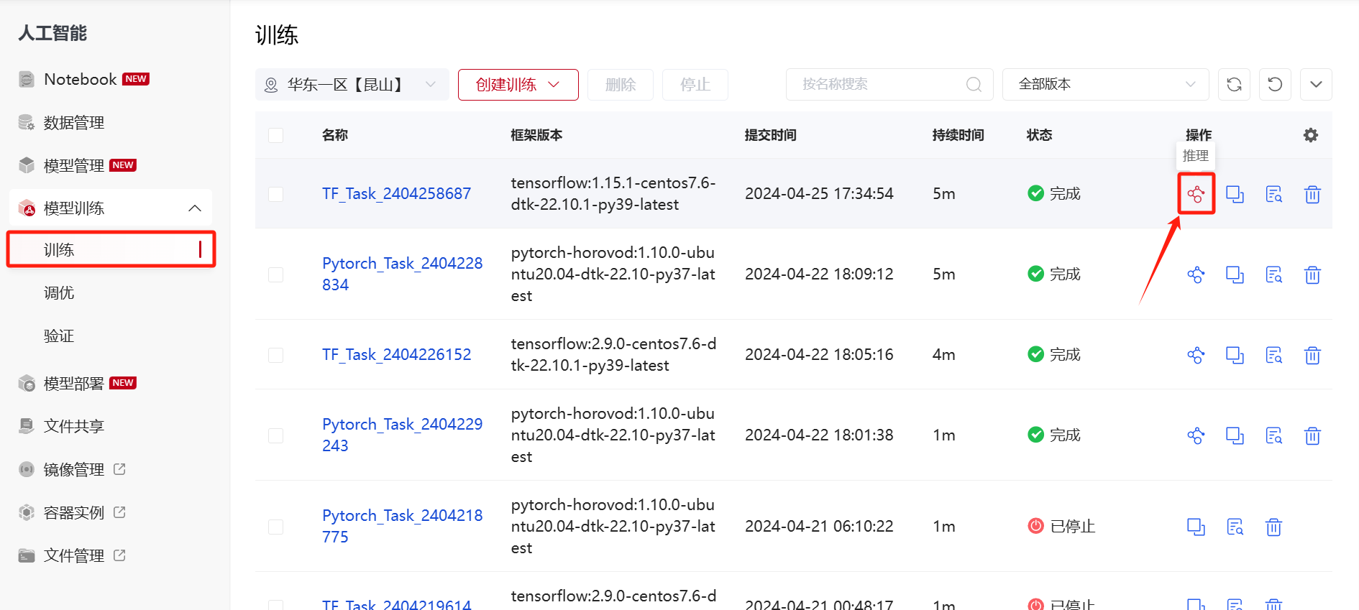
Task: Click the table column settings gear icon
Action: 1311,135
